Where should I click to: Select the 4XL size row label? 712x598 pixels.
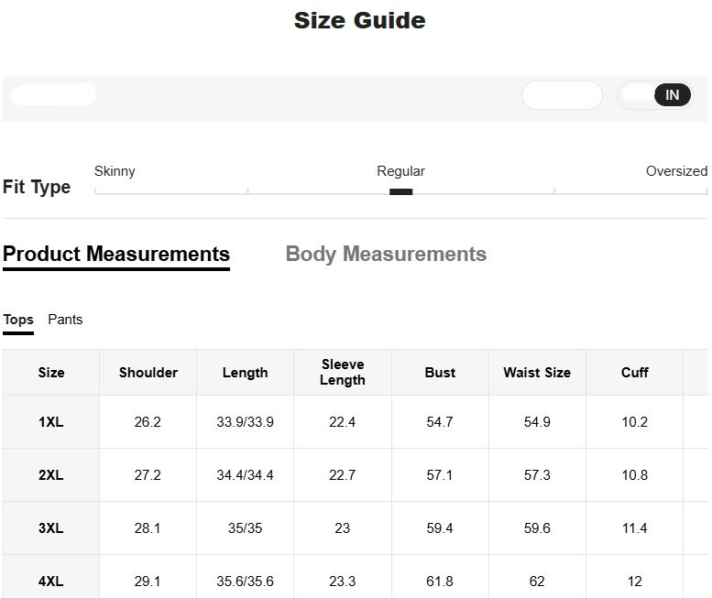[x=51, y=581]
